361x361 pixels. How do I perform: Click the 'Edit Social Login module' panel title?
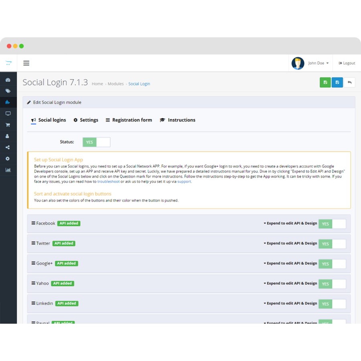click(57, 102)
